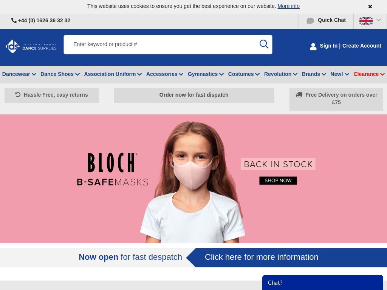The width and height of the screenshot is (387, 290).
Task: Click the user account silhouette icon
Action: 313,46
